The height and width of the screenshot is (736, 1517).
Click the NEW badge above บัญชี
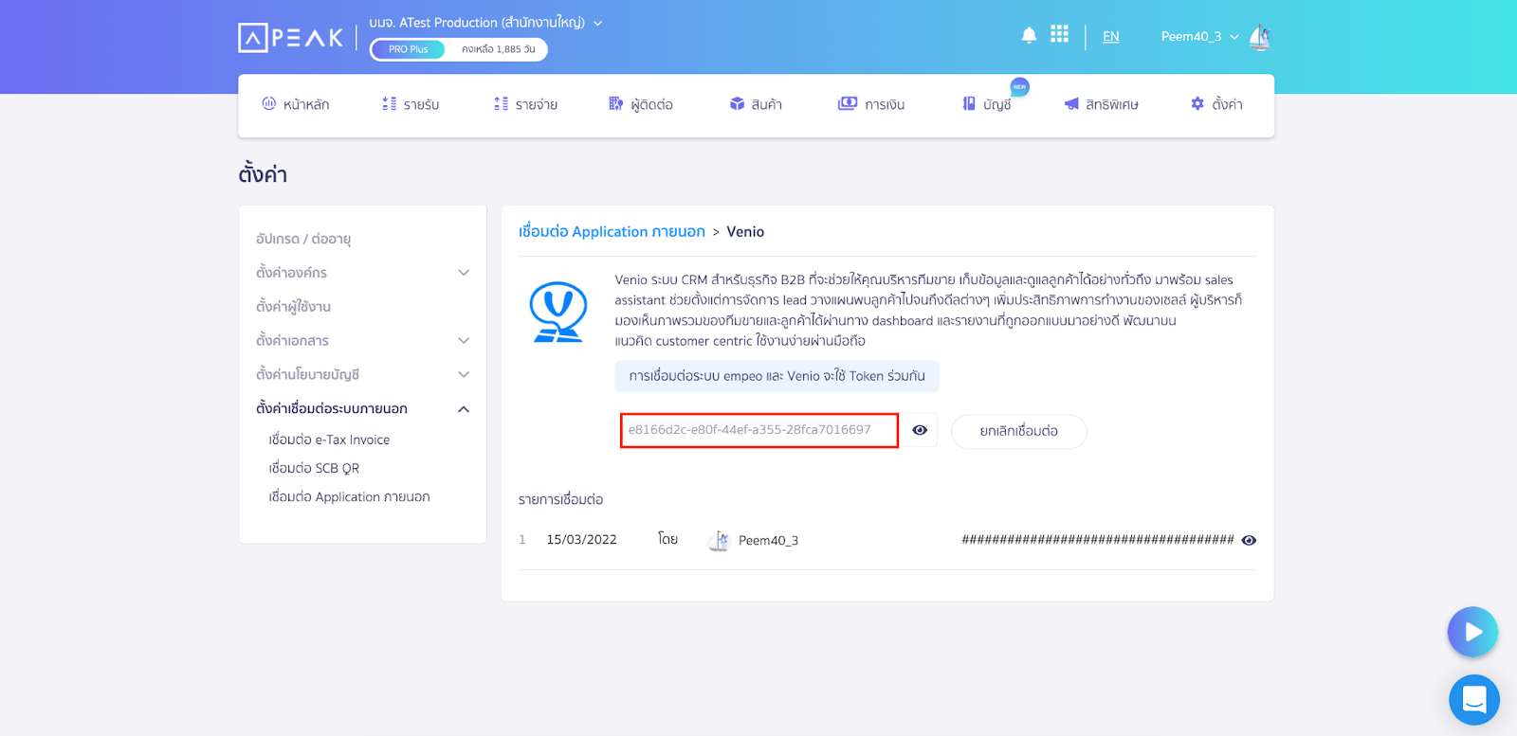[1019, 86]
